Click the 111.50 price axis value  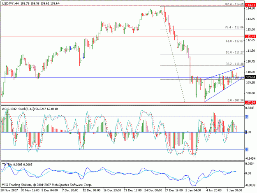tap(250, 51)
